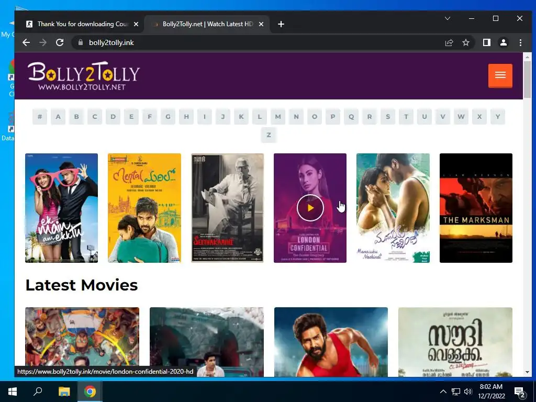Bookmark this tab with the star icon
The width and height of the screenshot is (536, 402).
pos(465,42)
